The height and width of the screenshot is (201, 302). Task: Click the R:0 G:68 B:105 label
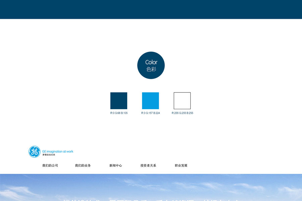pos(119,113)
